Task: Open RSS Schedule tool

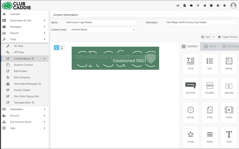Action: coord(22,78)
